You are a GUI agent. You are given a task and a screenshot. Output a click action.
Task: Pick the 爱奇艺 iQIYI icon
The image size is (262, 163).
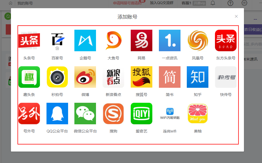[x=141, y=114]
